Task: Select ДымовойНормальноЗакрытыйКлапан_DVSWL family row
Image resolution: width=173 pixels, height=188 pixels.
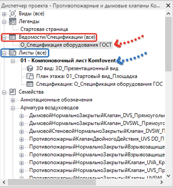Action: tap(97, 123)
